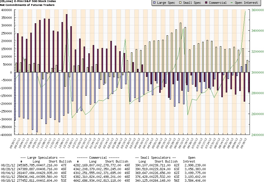Click the 56% Small Speculators bullish value
Image resolution: width=264 pixels, height=182 pixels.
click(177, 181)
